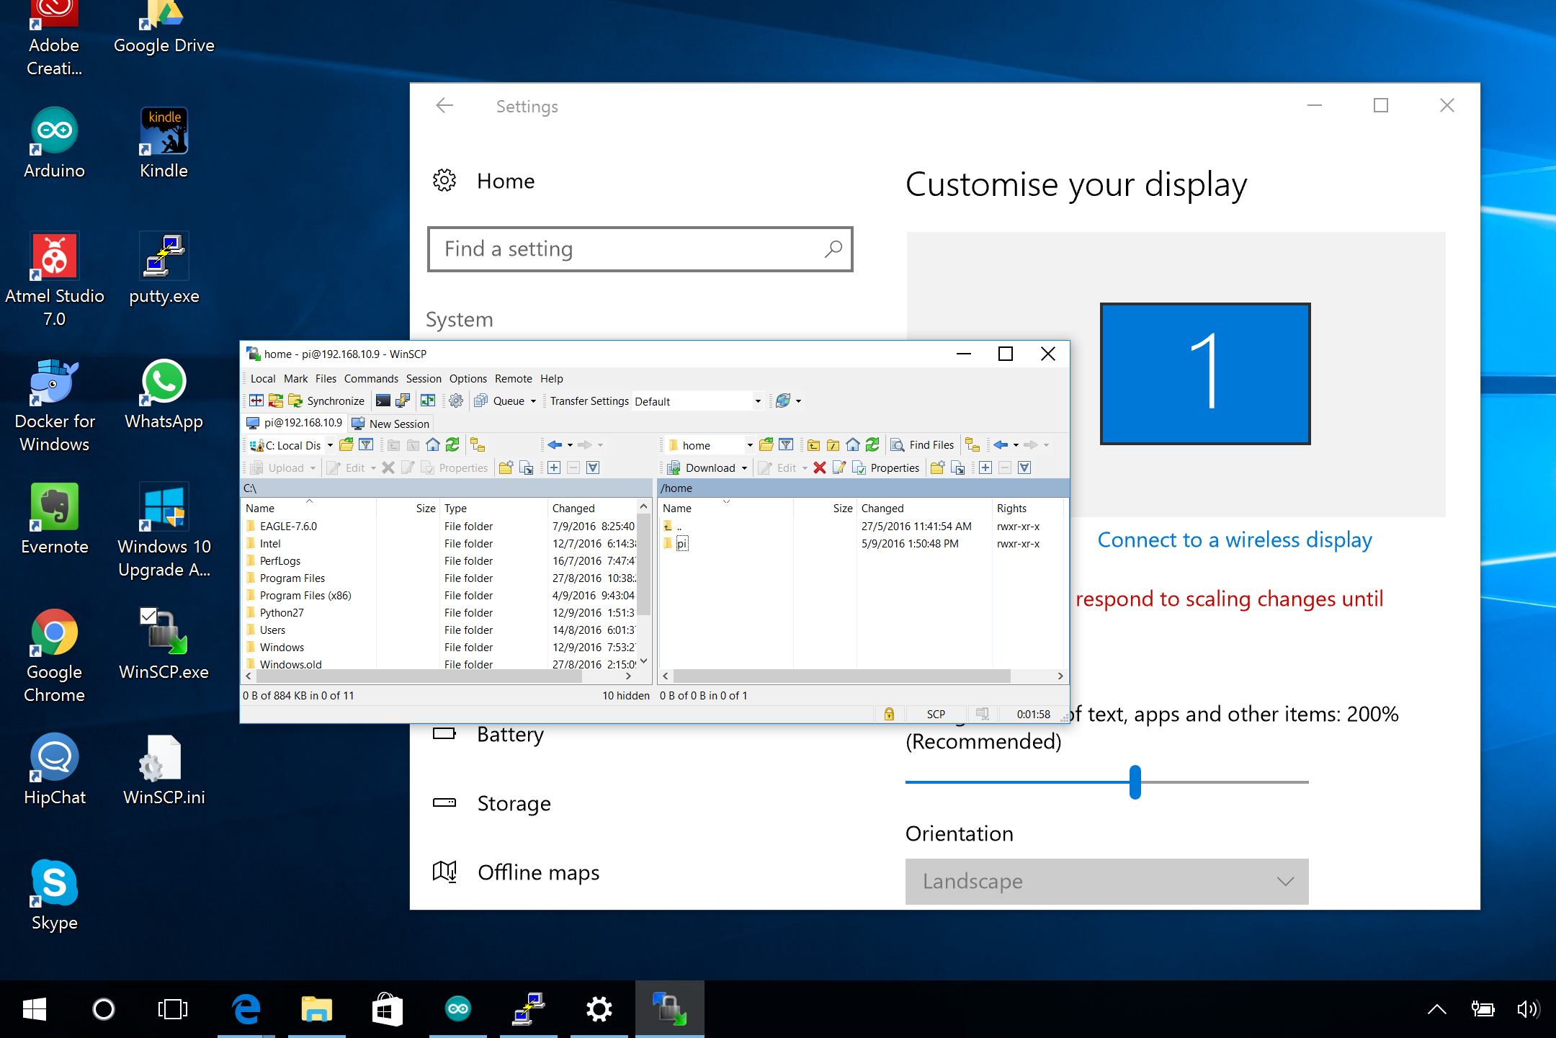Toggle checkbox on WinSCP.exe desktop icon
1556x1038 pixels.
[x=148, y=616]
